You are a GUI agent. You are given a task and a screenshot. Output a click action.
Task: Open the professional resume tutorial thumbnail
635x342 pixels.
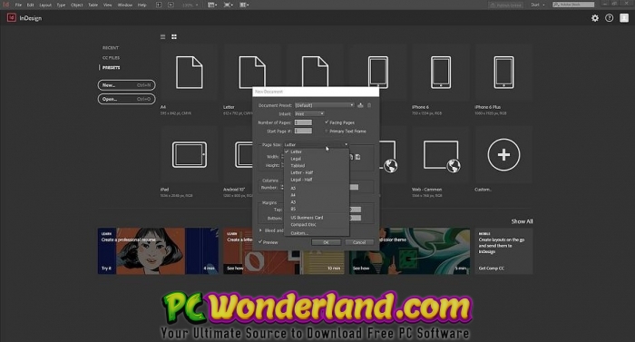coord(159,250)
